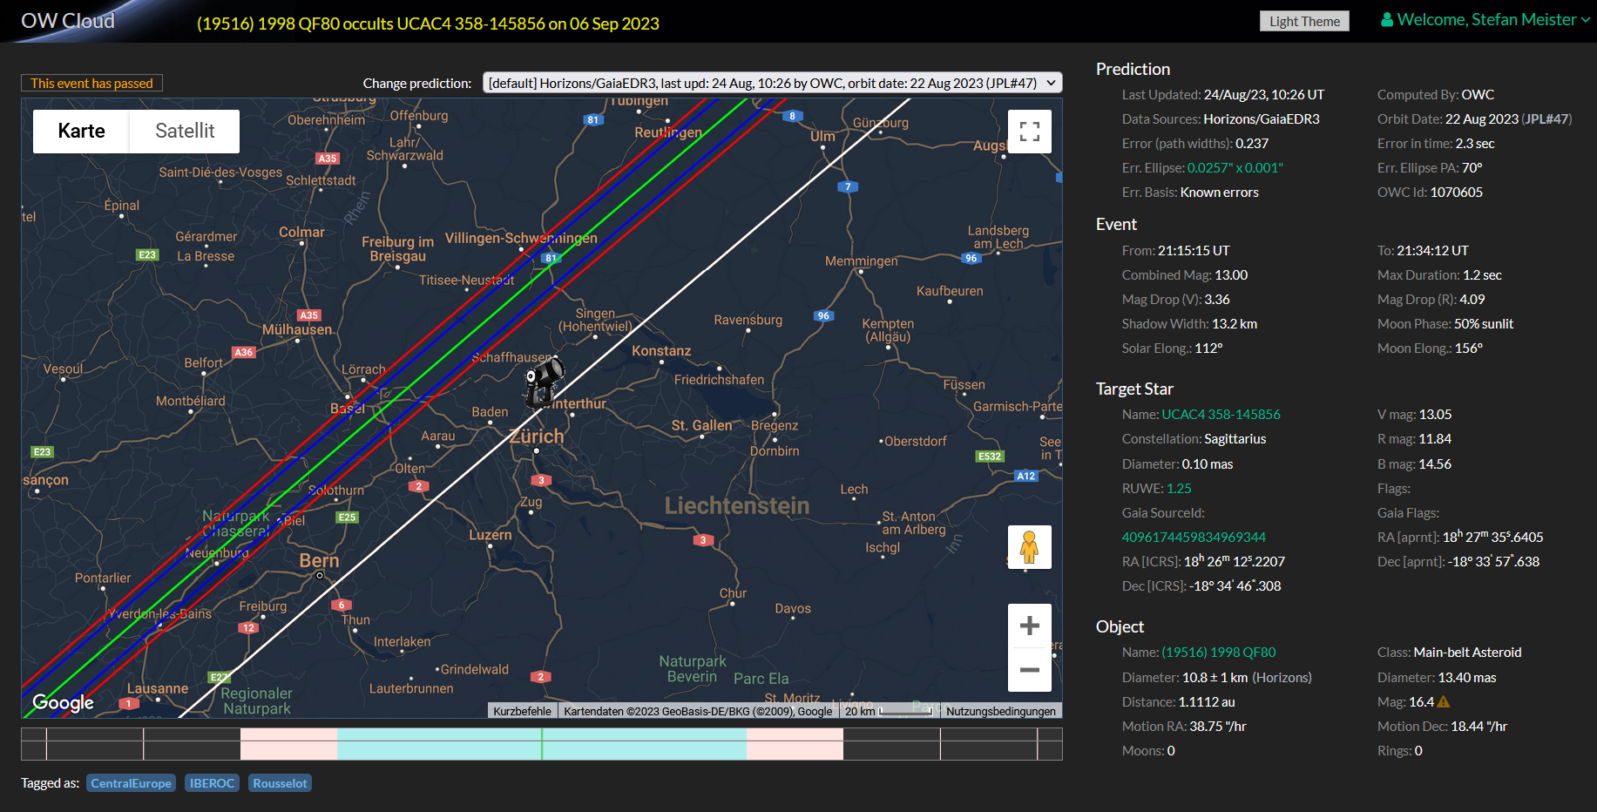Click the 20 km map scale control

point(889,711)
